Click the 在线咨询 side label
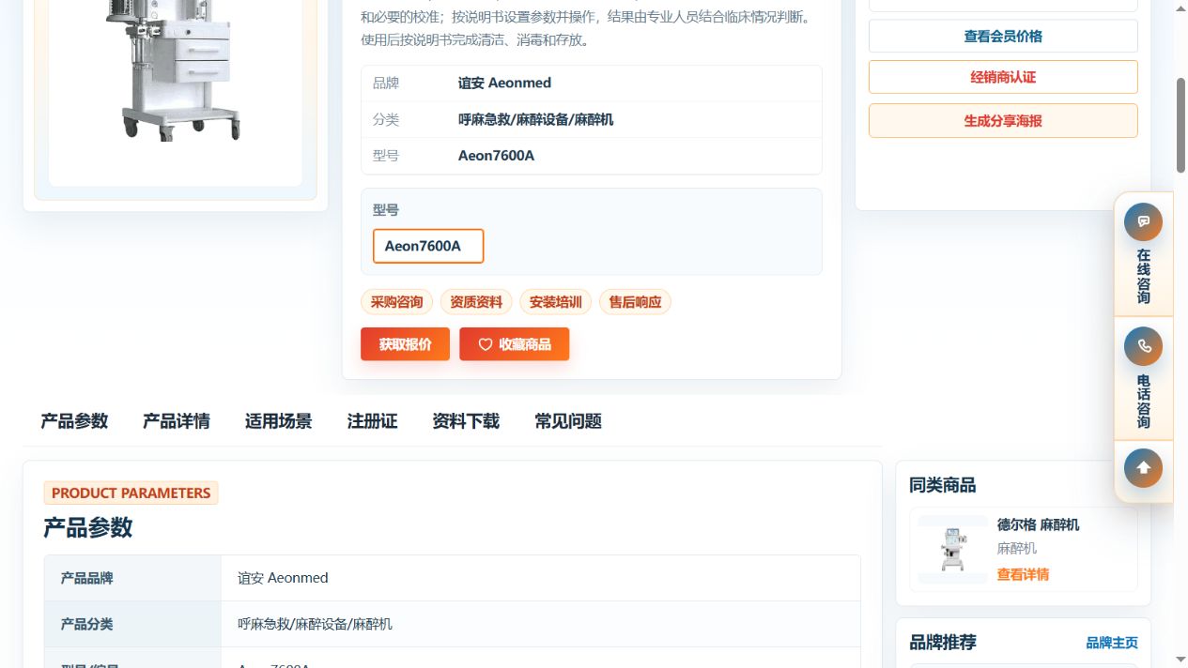The image size is (1188, 668). pos(1143,276)
